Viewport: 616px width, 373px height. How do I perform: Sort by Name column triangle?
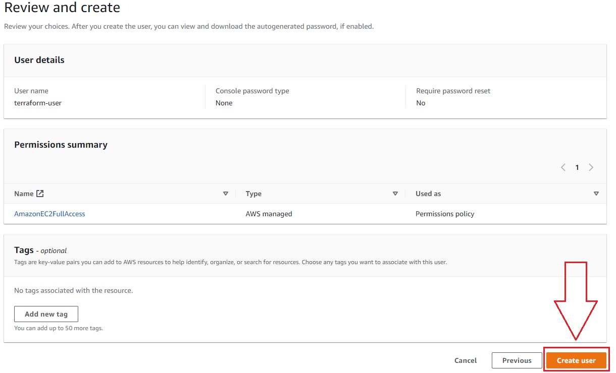click(x=226, y=194)
